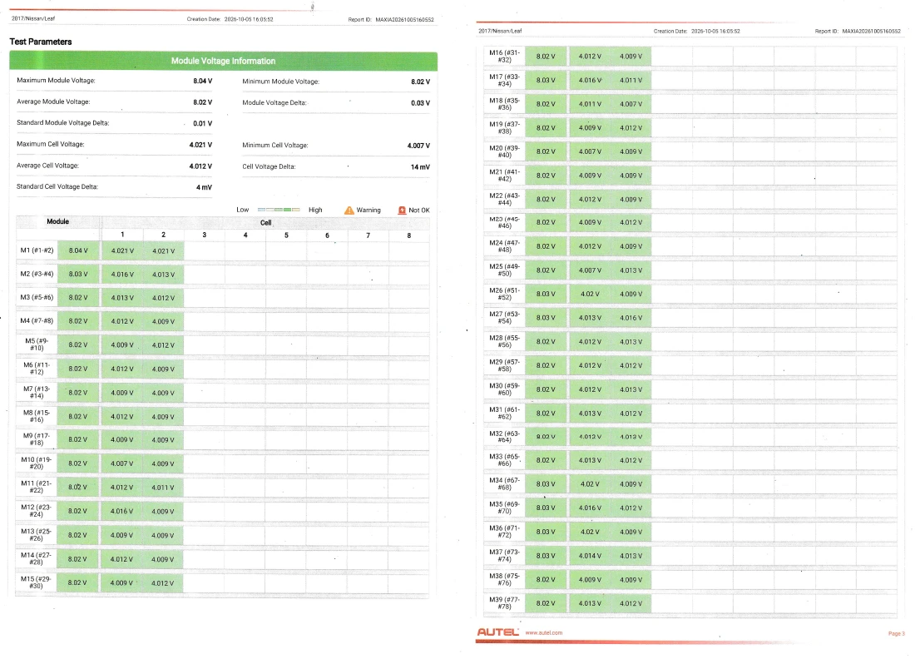The image size is (915, 659).
Task: Select M17 cell 1 value 4.016 V
Action: click(x=590, y=81)
